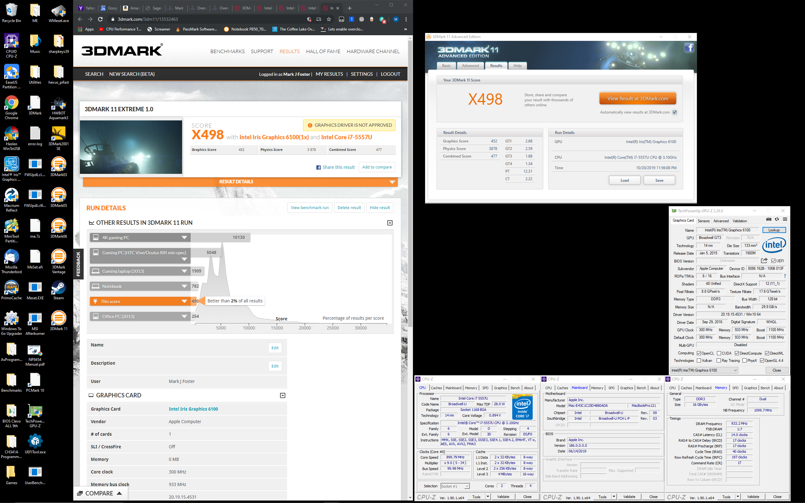Toggle automatically view results at 3DMark.com checkbox
The width and height of the screenshot is (805, 503).
pos(675,113)
